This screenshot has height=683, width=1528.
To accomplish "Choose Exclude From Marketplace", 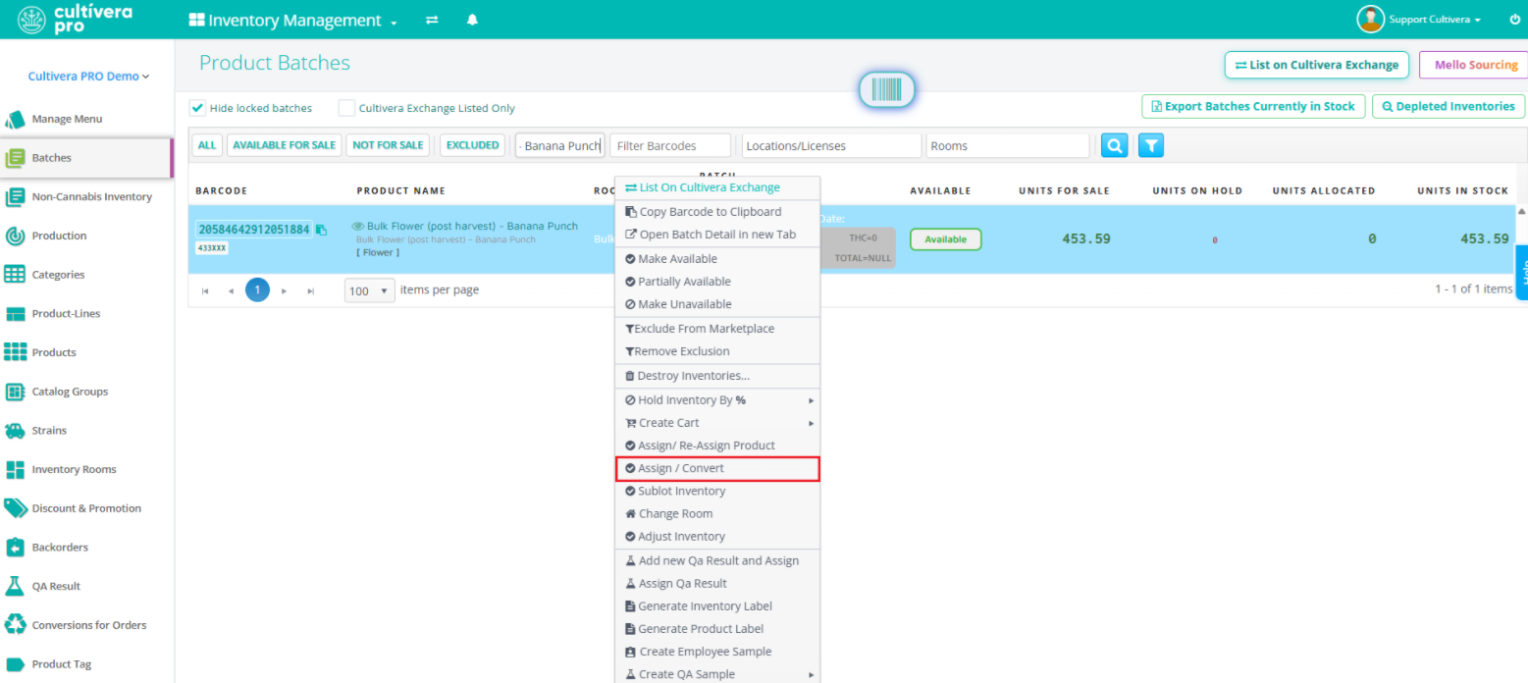I will 717,329.
